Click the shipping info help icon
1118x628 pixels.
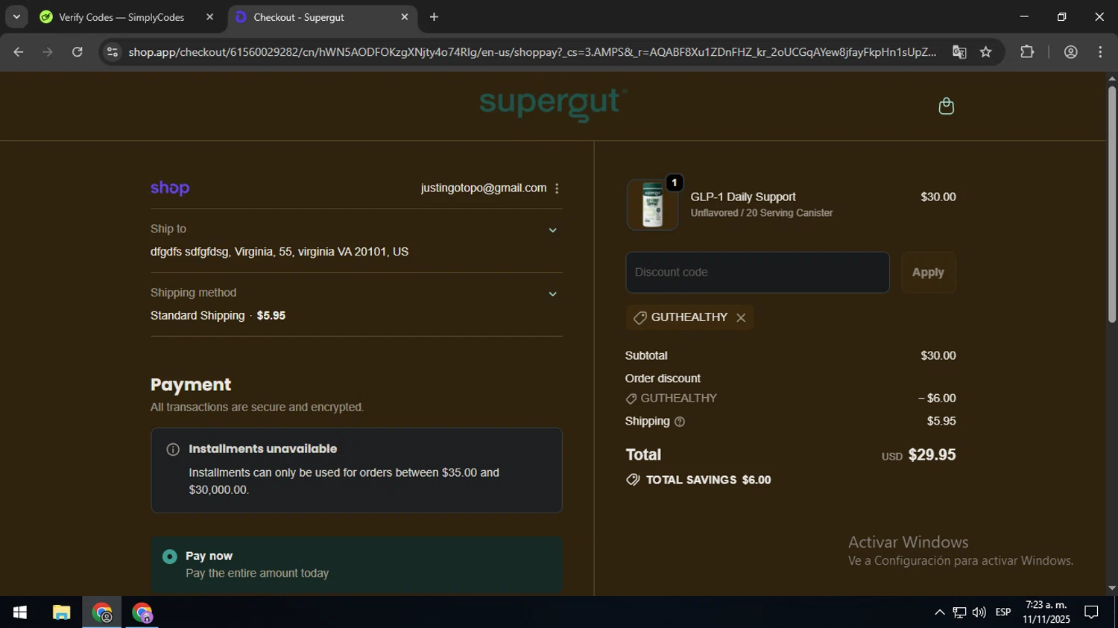coord(680,422)
